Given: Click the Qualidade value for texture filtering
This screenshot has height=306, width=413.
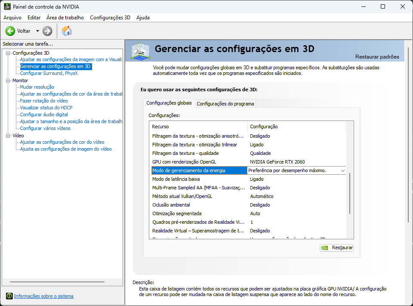Looking at the screenshot, I should pos(260,153).
